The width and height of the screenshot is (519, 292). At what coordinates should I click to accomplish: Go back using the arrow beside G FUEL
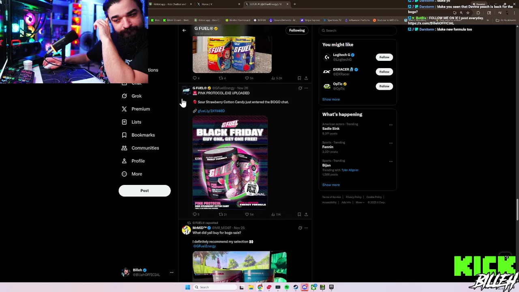184,30
